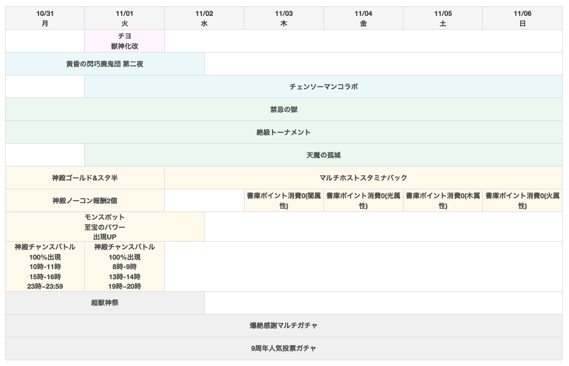
Task: Select the 10/31 月 column header
Action: 45,18
